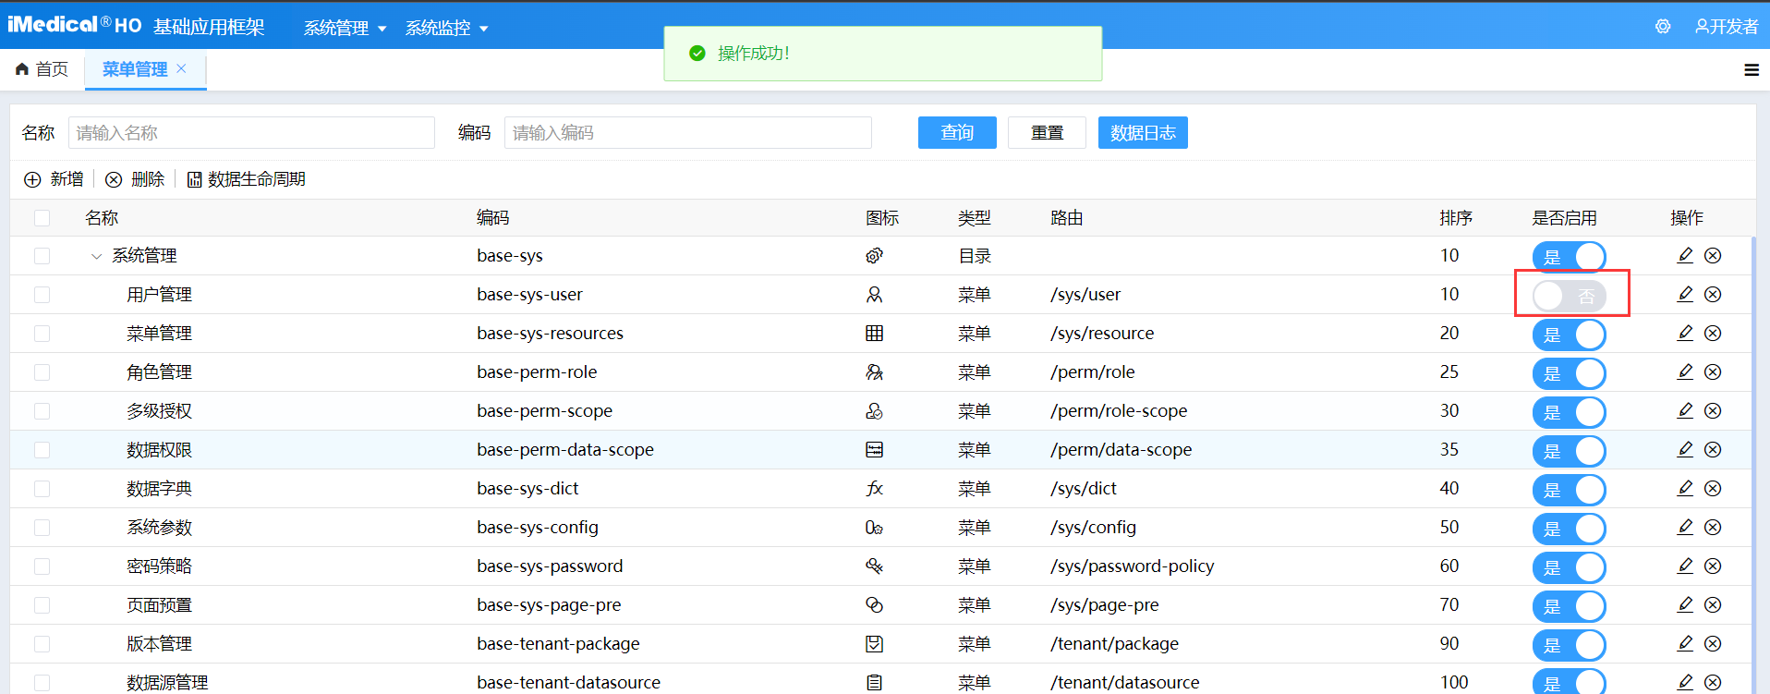Click the delete icon in 角色管理 row

[x=1713, y=371]
